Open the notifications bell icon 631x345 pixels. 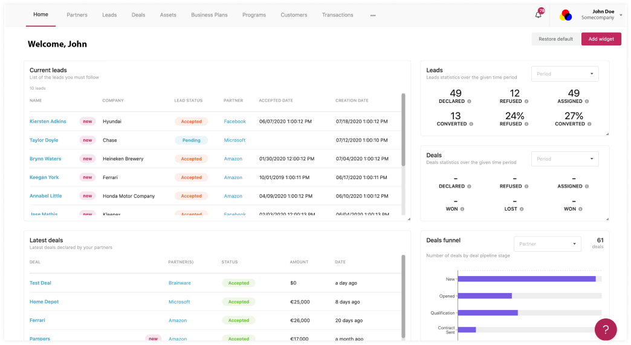(538, 15)
